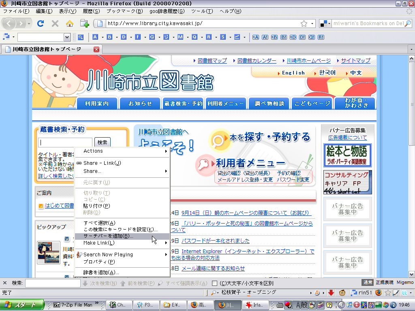Go back with the Back arrow button
415x311 pixels.
pyautogui.click(x=9, y=23)
